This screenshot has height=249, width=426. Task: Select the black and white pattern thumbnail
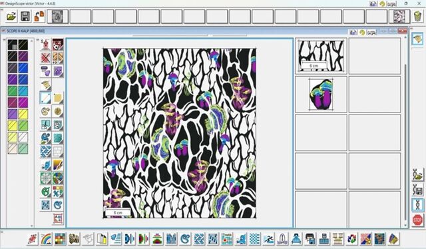pyautogui.click(x=321, y=56)
